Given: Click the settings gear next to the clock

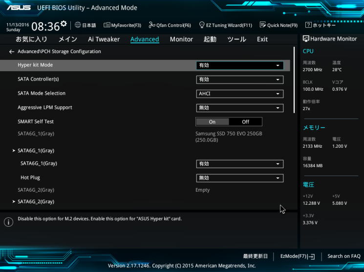Looking at the screenshot, I should coord(64,23).
